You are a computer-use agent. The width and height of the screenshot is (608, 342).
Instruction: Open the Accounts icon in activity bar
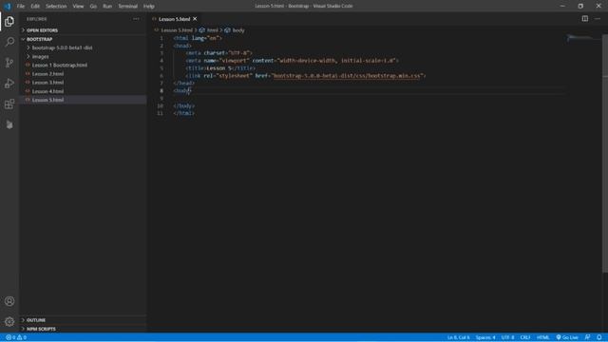[x=9, y=301]
